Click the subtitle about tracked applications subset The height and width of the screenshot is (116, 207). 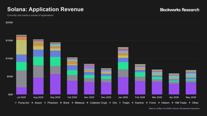30,15
